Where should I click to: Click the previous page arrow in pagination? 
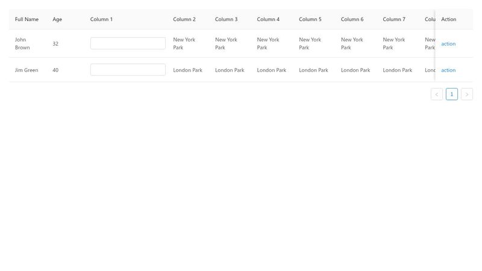(x=437, y=94)
